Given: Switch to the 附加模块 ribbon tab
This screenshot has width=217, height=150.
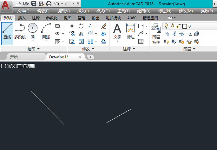Looking at the screenshot, I should (113, 18).
